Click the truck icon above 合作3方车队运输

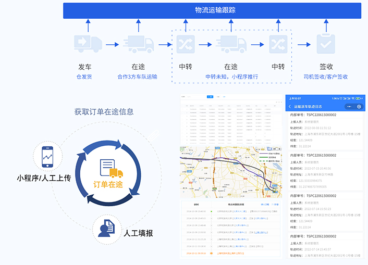pyautogui.click(x=139, y=44)
